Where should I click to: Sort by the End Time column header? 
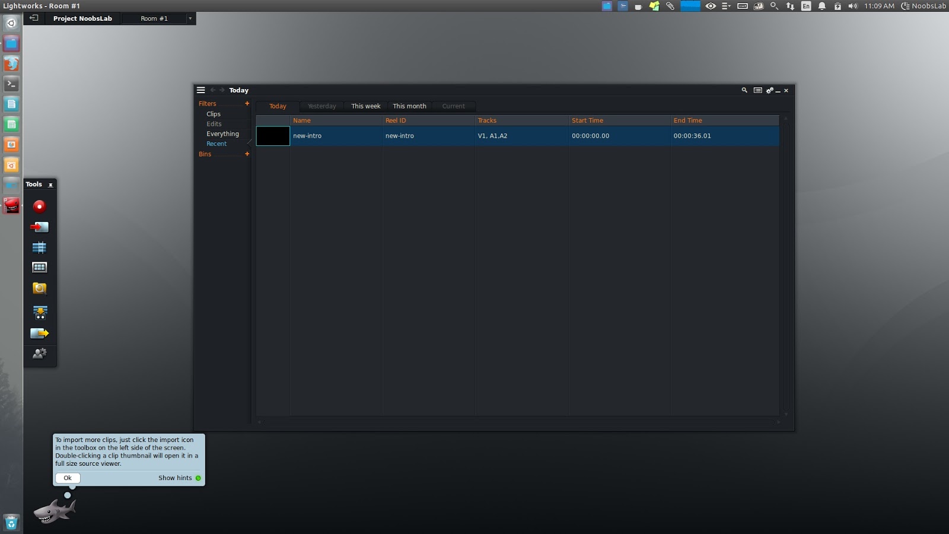coord(725,120)
